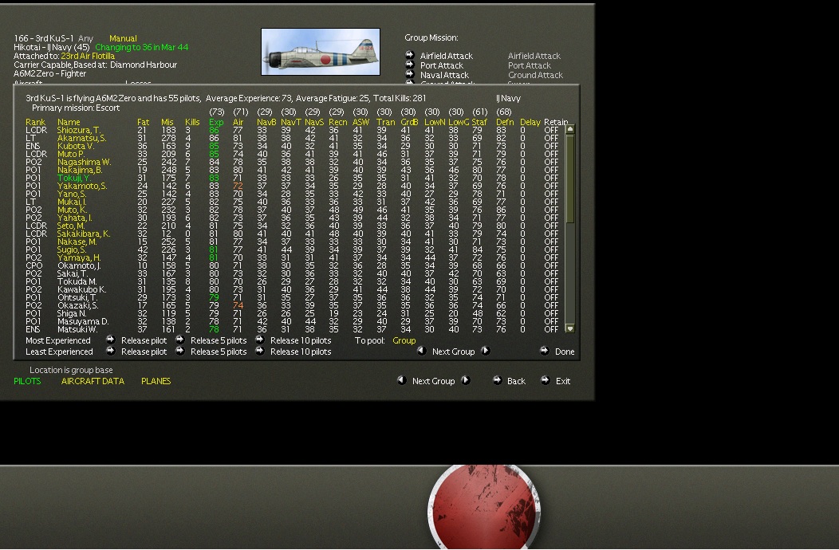Click Least Experienced Release pilot arrow

point(110,351)
